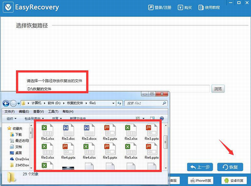The width and height of the screenshot is (251, 186).
Task: Select 软件 (D:) in address breadcrumb
Action: click(54, 103)
